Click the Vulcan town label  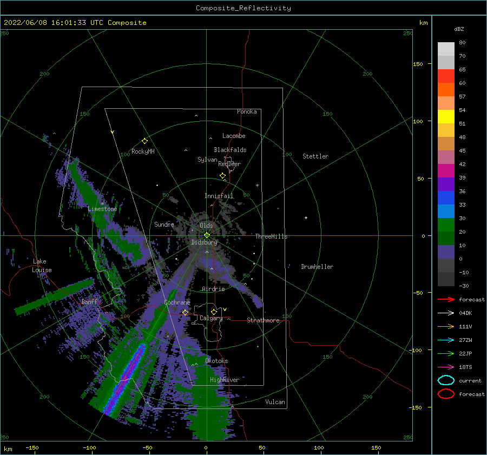pyautogui.click(x=275, y=402)
